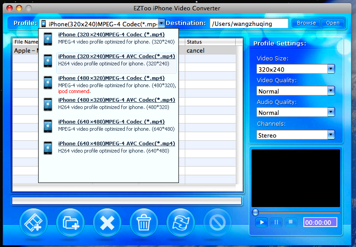Select iPhone (320x240)MPEG-4 AVC Codec profile
The height and width of the screenshot is (247, 356).
(x=117, y=56)
